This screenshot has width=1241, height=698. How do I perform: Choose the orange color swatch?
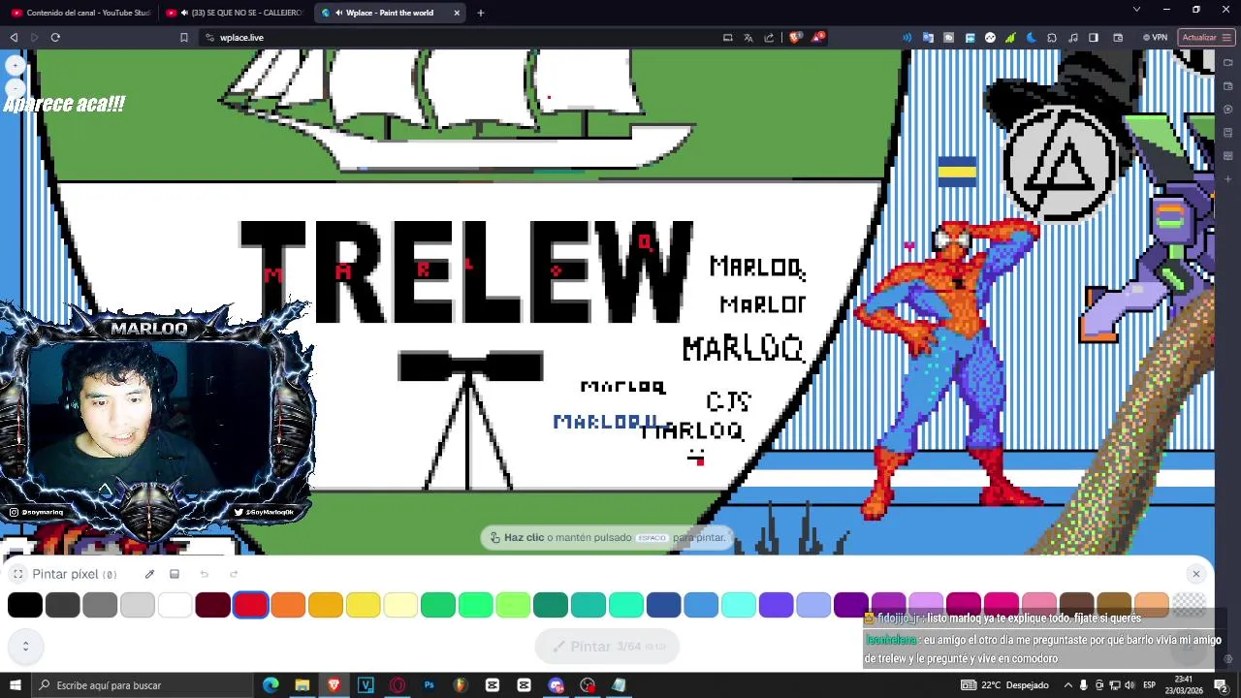point(288,605)
